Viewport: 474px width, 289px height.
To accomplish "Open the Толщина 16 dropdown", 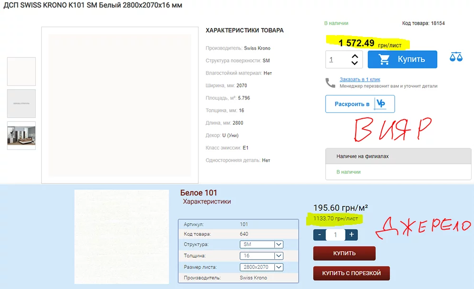I will tap(261, 256).
